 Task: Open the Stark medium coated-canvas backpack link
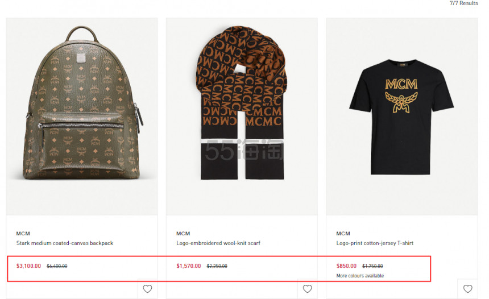[x=65, y=243]
